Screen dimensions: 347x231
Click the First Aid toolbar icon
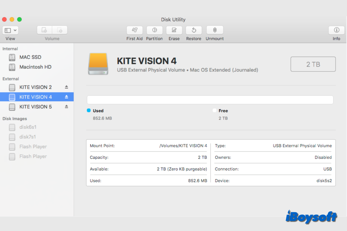point(134,30)
